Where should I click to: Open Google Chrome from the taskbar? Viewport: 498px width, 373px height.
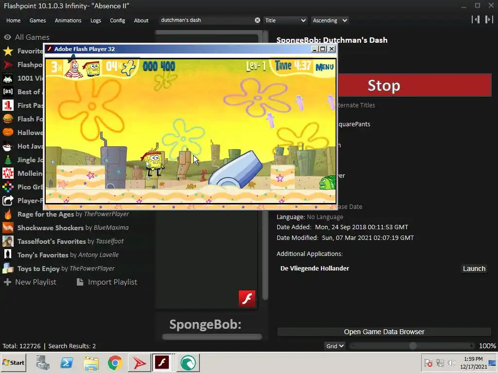click(x=115, y=362)
